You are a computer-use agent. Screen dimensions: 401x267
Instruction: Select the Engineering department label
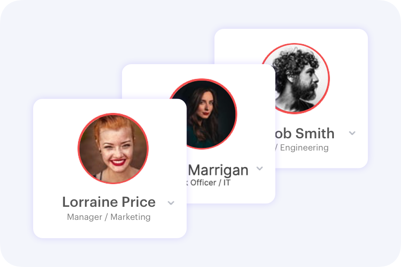point(304,148)
